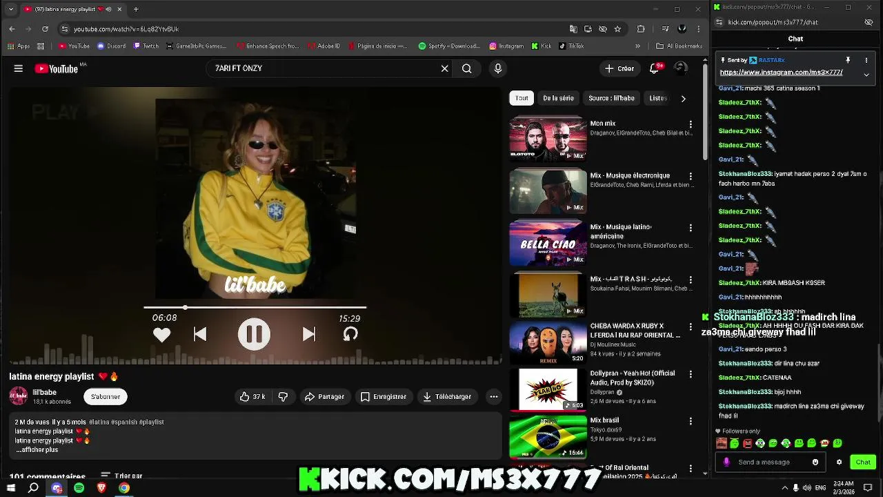Click the Télécharger download button

click(x=447, y=396)
